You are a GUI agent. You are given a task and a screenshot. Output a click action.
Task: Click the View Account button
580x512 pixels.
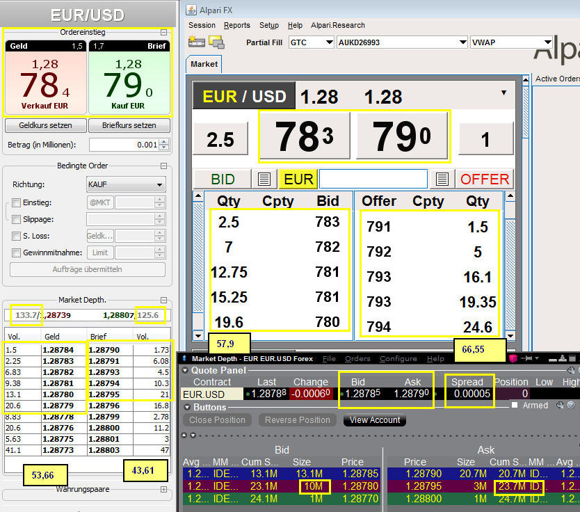click(374, 420)
